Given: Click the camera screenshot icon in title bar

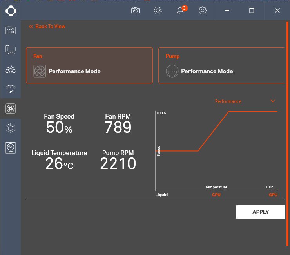Looking at the screenshot, I should (x=135, y=11).
